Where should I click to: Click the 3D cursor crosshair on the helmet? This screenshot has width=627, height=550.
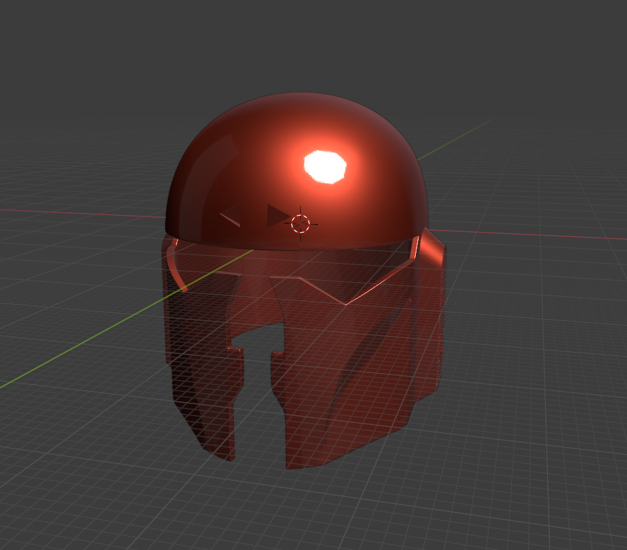(x=300, y=224)
